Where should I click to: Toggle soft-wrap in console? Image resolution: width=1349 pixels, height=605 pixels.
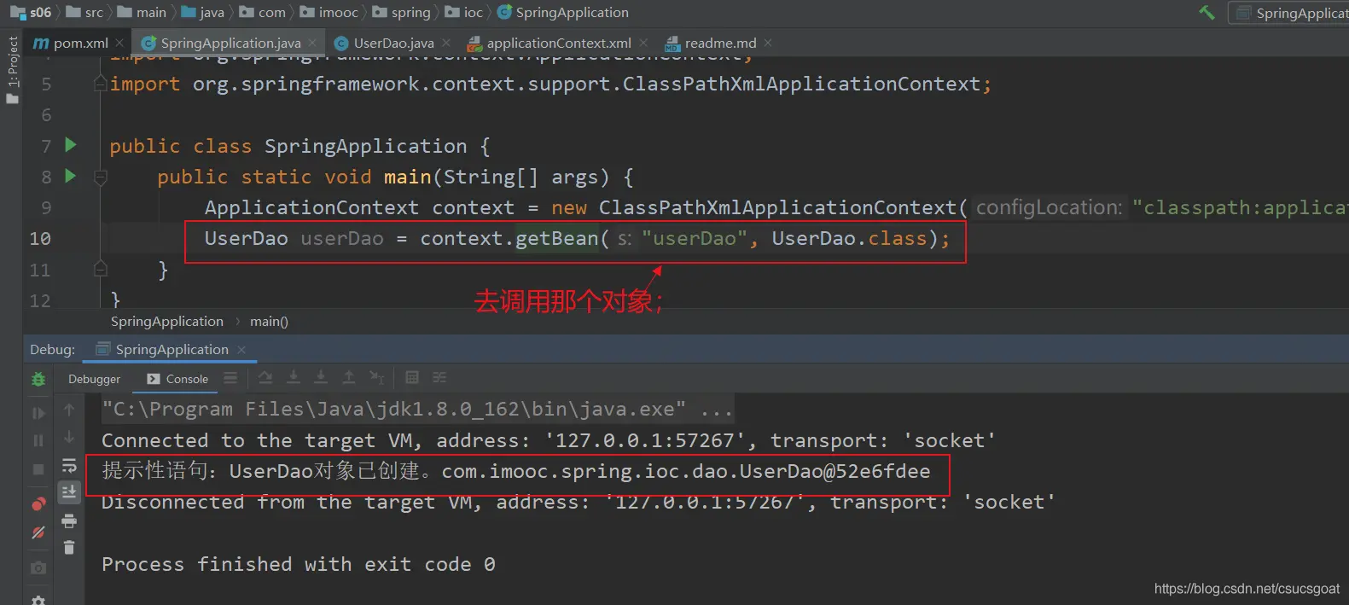click(69, 466)
